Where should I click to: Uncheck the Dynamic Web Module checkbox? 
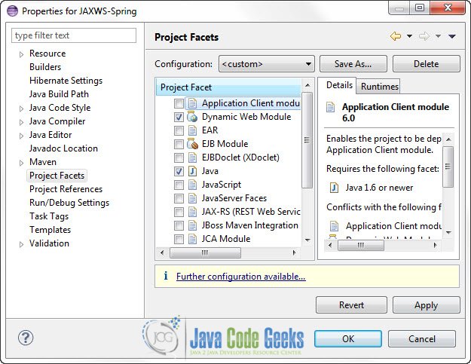tap(179, 117)
